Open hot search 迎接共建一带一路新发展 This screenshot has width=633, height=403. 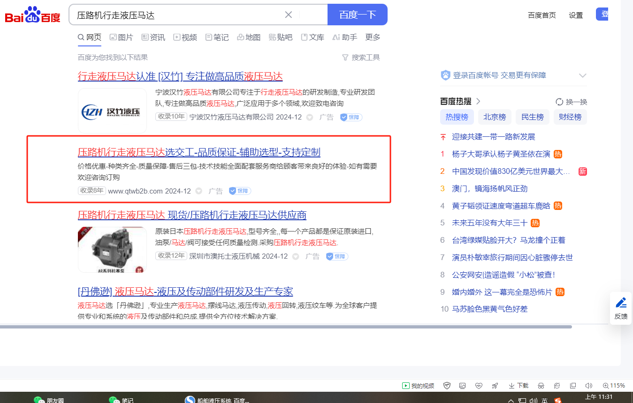point(494,137)
